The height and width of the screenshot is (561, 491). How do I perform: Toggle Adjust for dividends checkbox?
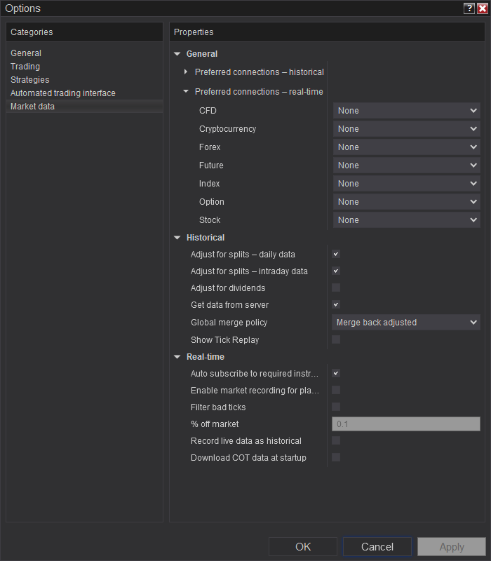336,288
